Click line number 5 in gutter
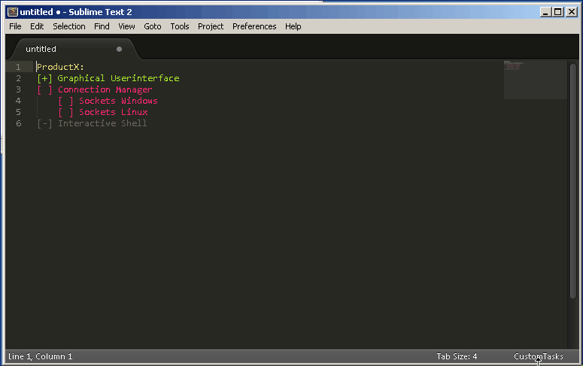Image resolution: width=583 pixels, height=366 pixels. (18, 112)
